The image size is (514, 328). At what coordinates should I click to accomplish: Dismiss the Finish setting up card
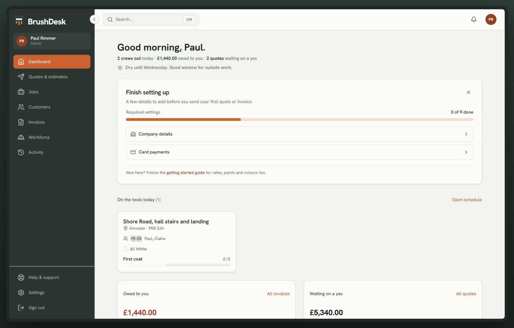tap(468, 92)
